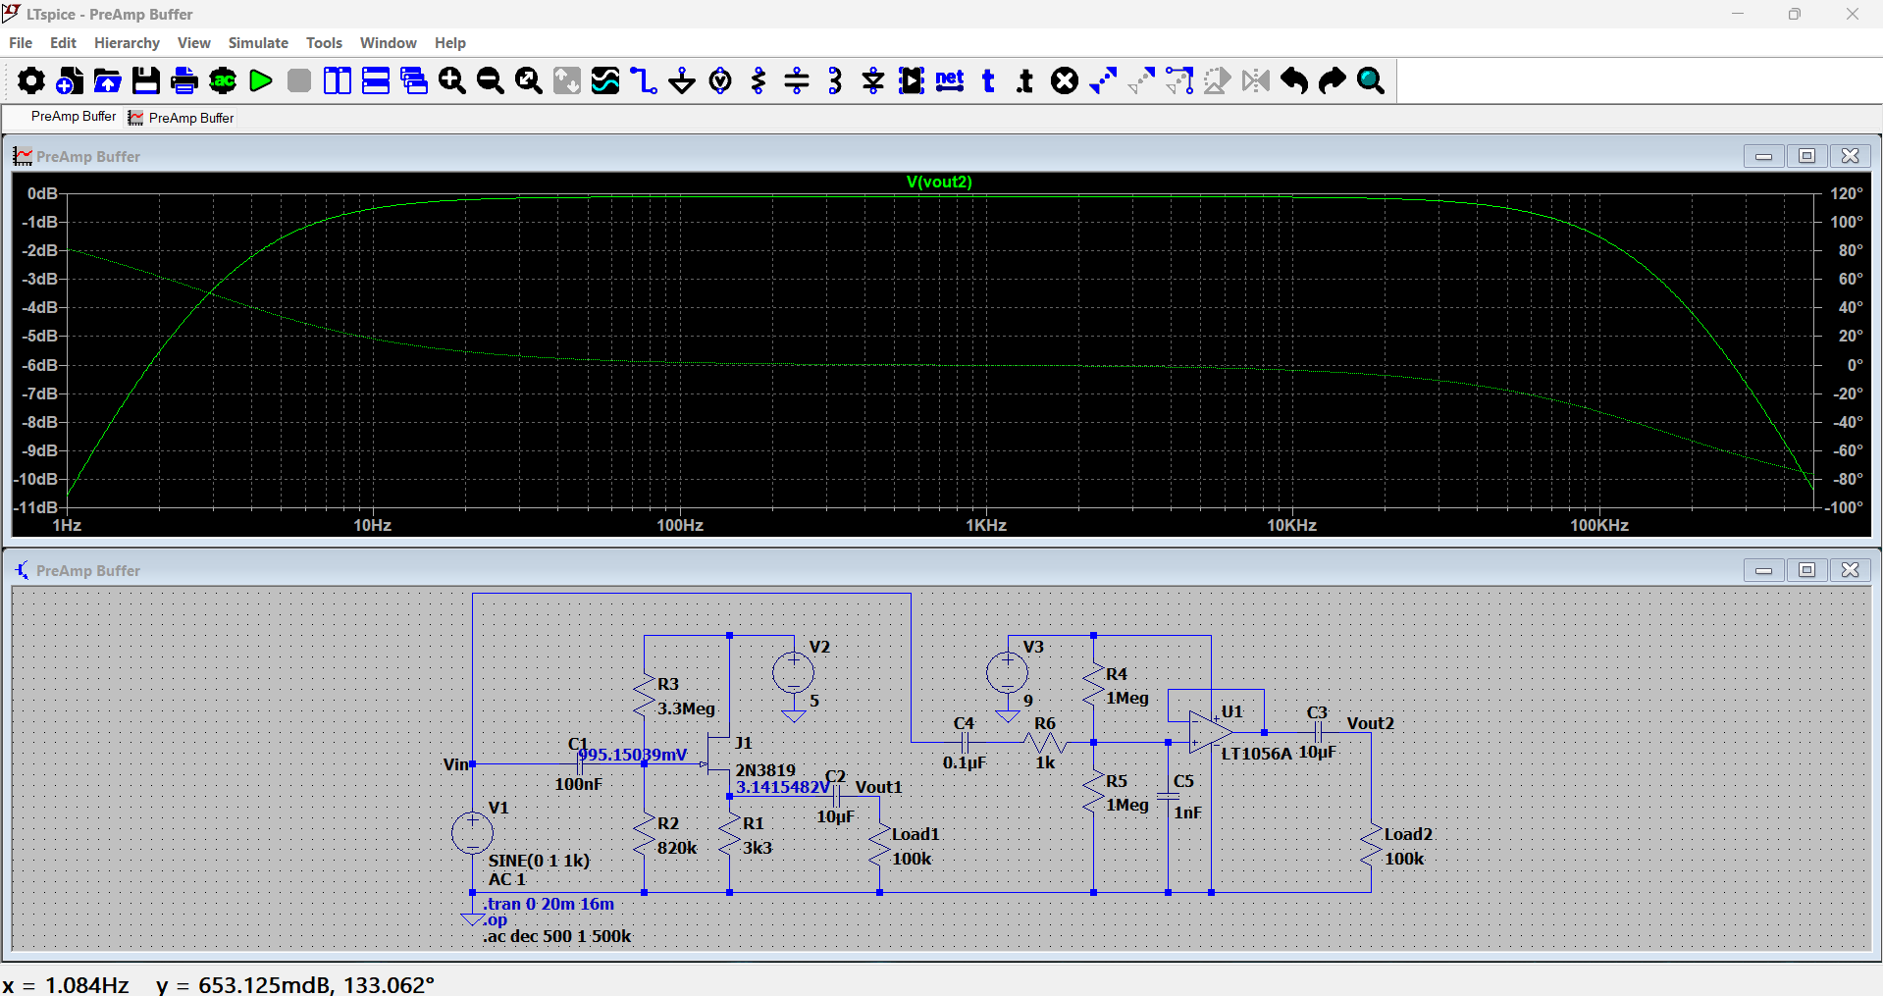Maximize the schematic pane

point(1806,570)
